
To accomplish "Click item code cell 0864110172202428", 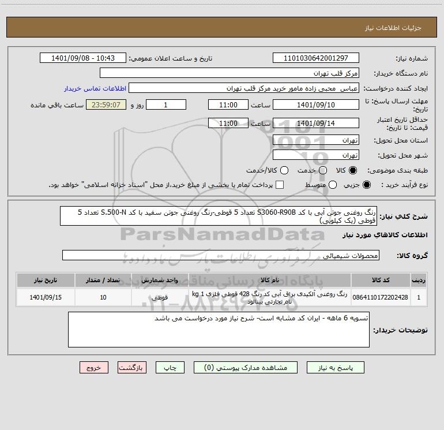I will (x=381, y=297).
